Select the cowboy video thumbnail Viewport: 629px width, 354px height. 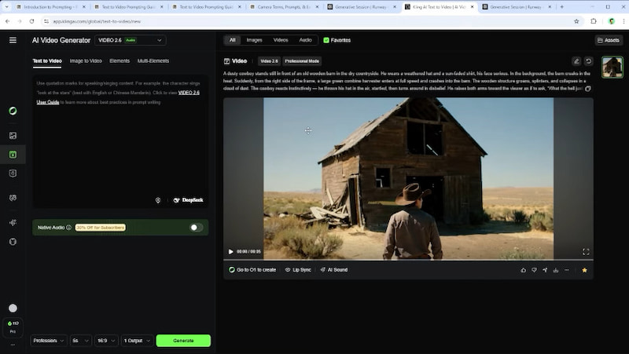612,68
